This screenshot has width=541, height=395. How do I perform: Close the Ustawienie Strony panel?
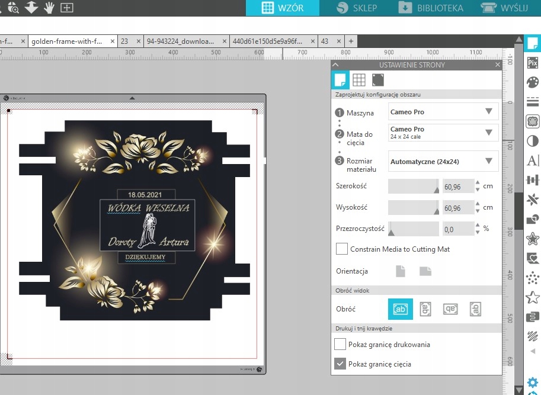[x=498, y=65]
